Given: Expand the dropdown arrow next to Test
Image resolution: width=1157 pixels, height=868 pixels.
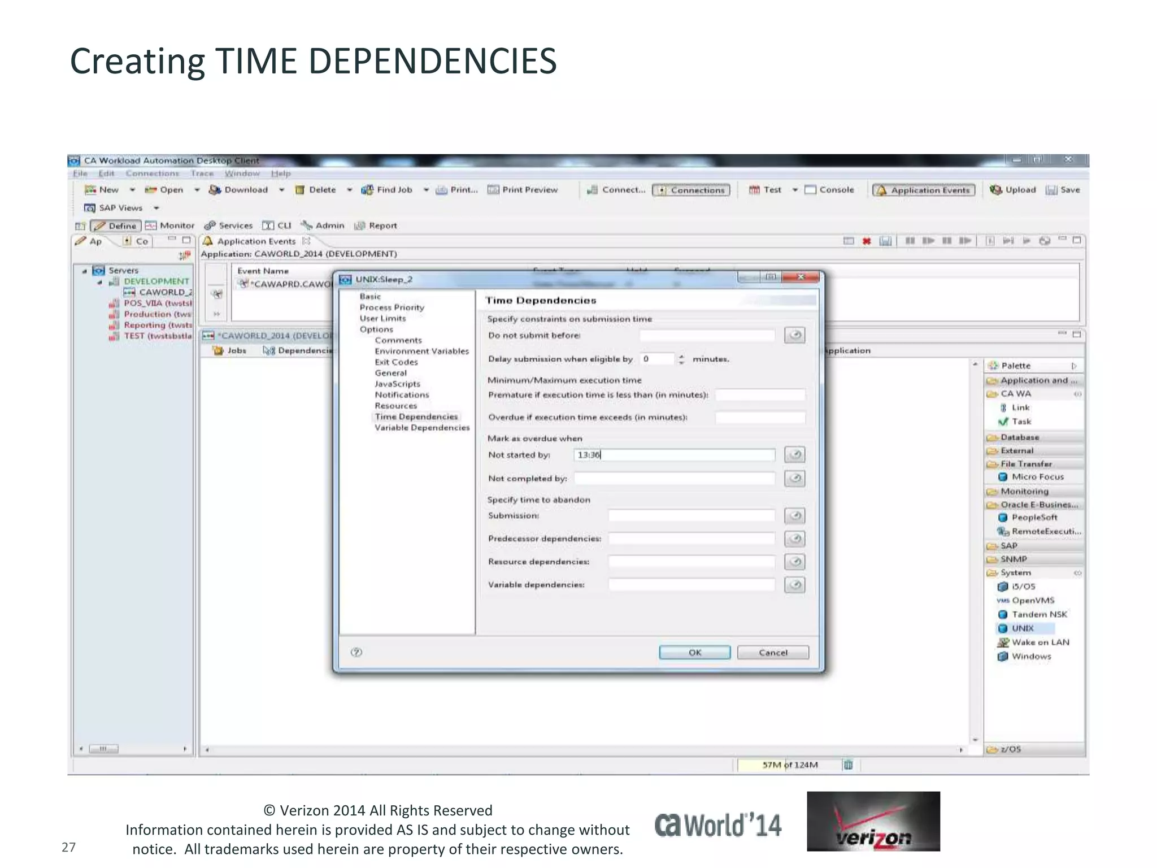Looking at the screenshot, I should (794, 190).
